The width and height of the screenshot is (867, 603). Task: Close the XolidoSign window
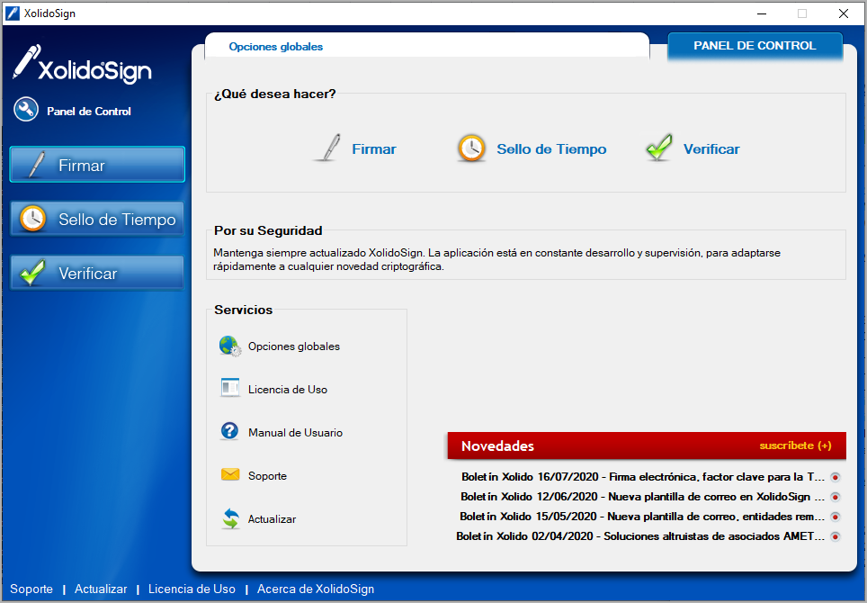pyautogui.click(x=844, y=13)
